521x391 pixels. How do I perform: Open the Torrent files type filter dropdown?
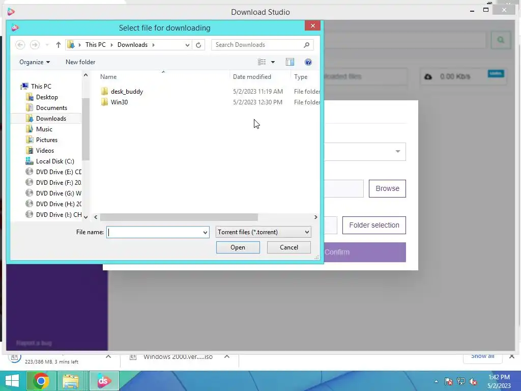(x=263, y=232)
